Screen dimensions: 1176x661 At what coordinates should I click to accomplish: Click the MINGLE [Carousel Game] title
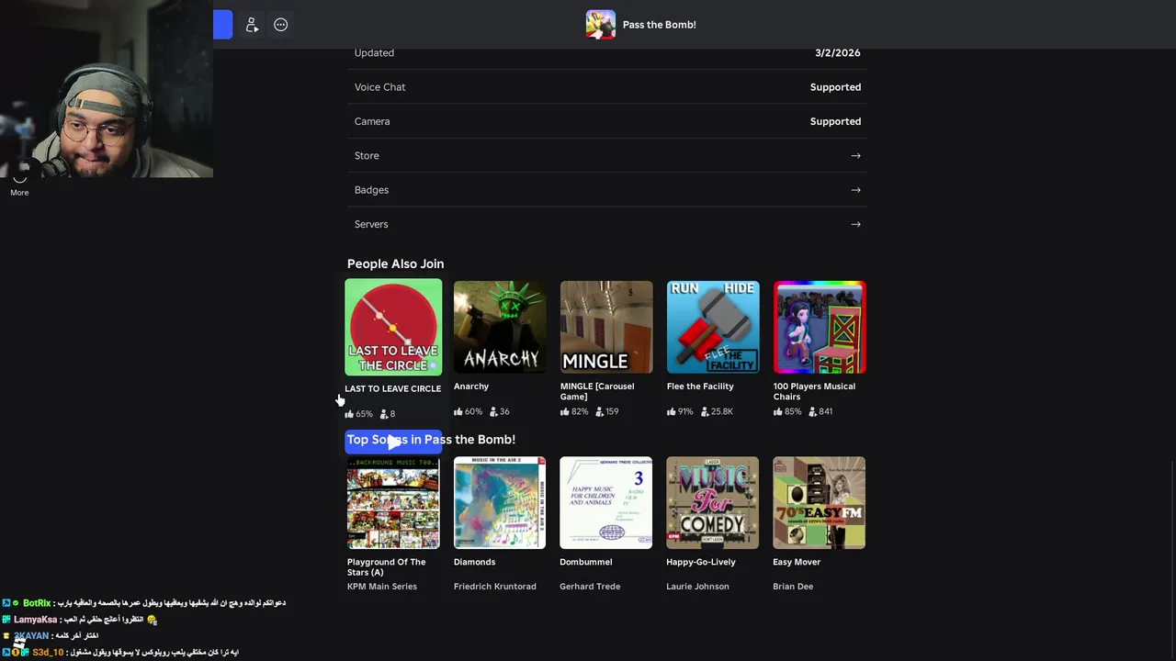click(597, 391)
